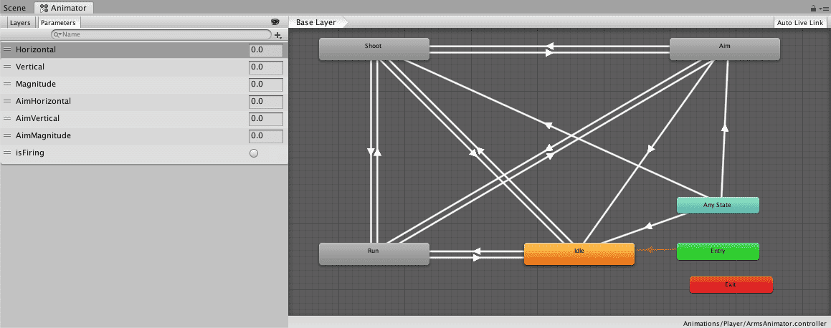Select the Base Layer breadcrumb
This screenshot has height=328, width=831.
pos(315,22)
